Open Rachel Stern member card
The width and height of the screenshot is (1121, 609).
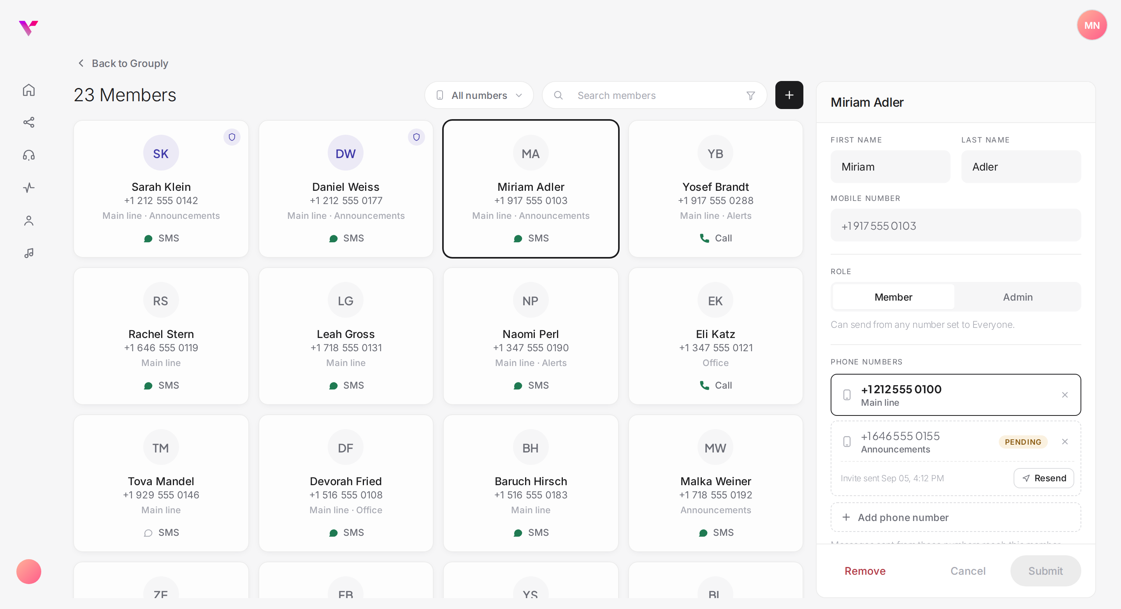(161, 336)
